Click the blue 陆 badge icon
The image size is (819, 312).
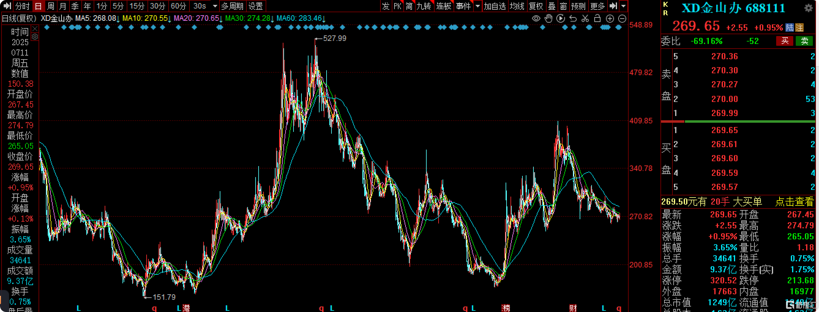789,27
